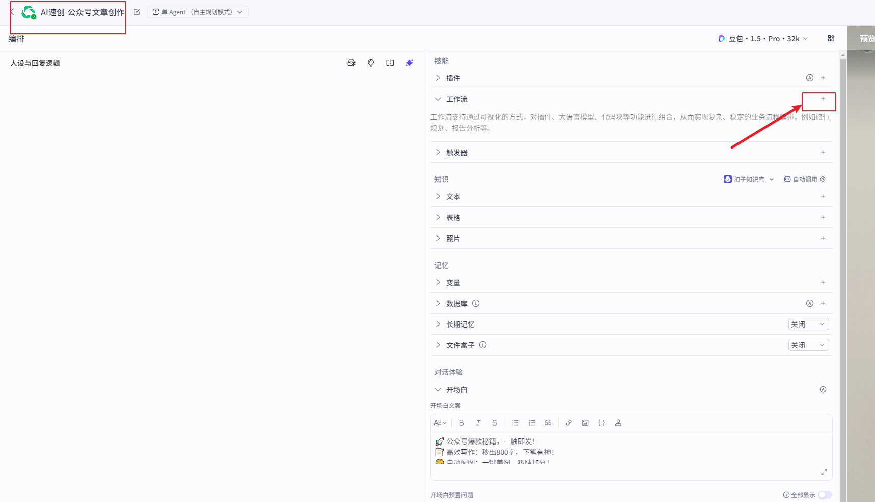Insert a variable with the curly braces icon
The width and height of the screenshot is (875, 502).
point(601,423)
